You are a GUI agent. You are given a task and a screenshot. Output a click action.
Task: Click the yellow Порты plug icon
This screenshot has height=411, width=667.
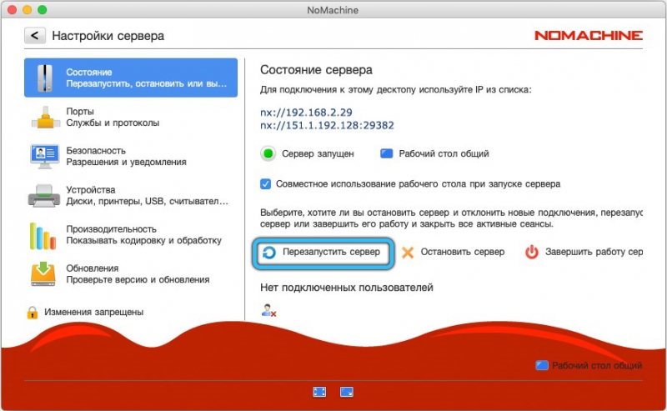tap(45, 118)
